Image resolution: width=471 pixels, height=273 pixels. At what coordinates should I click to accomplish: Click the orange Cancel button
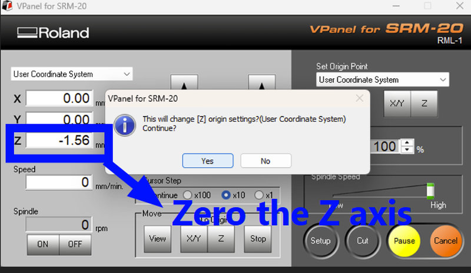[446, 241]
